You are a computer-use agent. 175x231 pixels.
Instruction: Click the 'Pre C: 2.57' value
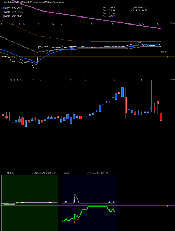point(109,16)
